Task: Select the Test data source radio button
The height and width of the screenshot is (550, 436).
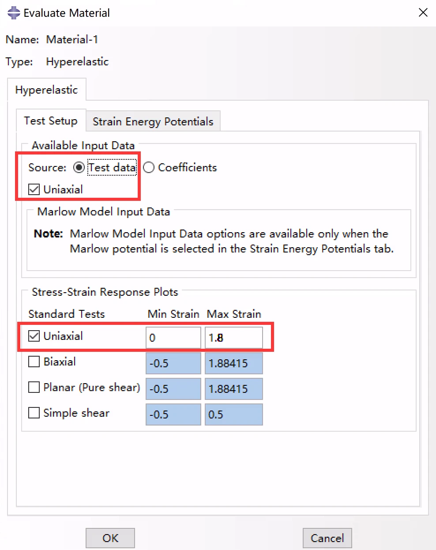Action: click(79, 168)
